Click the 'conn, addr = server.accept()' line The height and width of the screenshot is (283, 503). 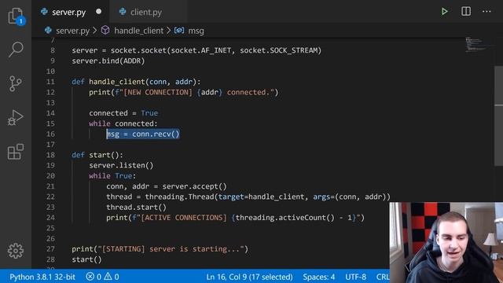[x=167, y=186]
